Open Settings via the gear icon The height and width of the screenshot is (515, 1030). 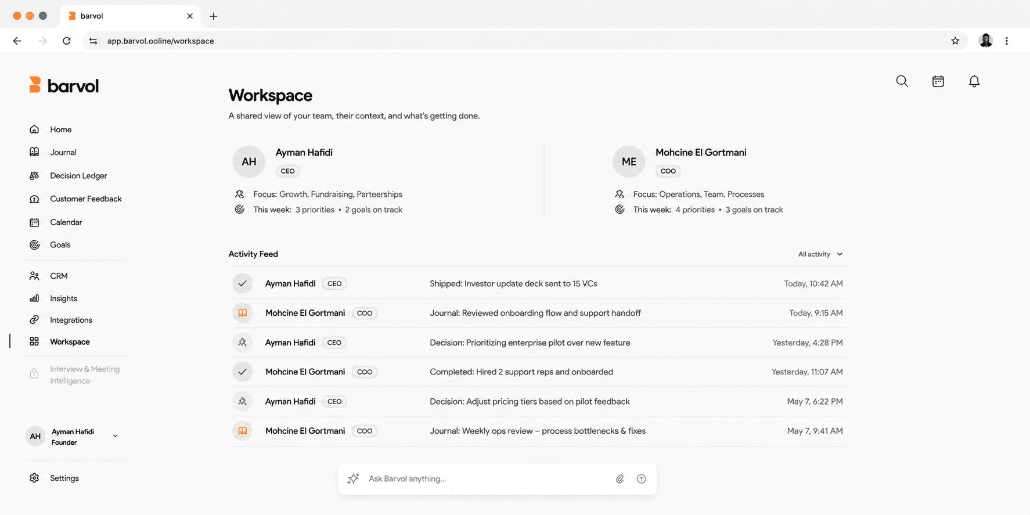(34, 478)
